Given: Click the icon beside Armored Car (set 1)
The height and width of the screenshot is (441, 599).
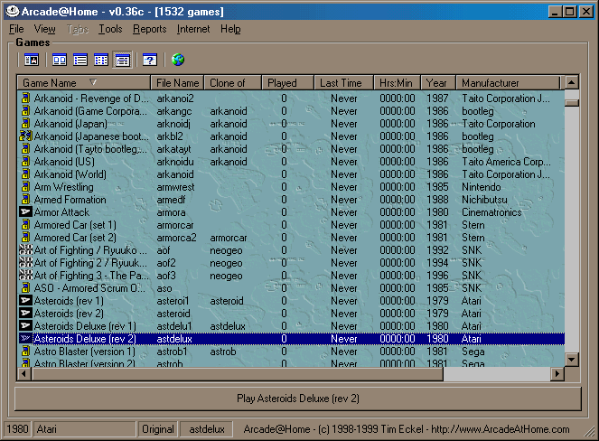Looking at the screenshot, I should pyautogui.click(x=25, y=225).
